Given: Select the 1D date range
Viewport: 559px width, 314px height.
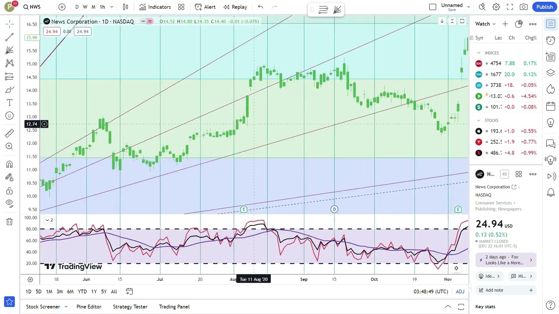Looking at the screenshot, I should 28,291.
